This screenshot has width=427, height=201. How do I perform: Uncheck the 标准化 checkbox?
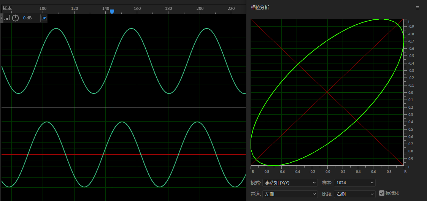click(382, 193)
